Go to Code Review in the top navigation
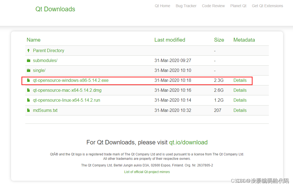293x186 pixels. click(213, 6)
